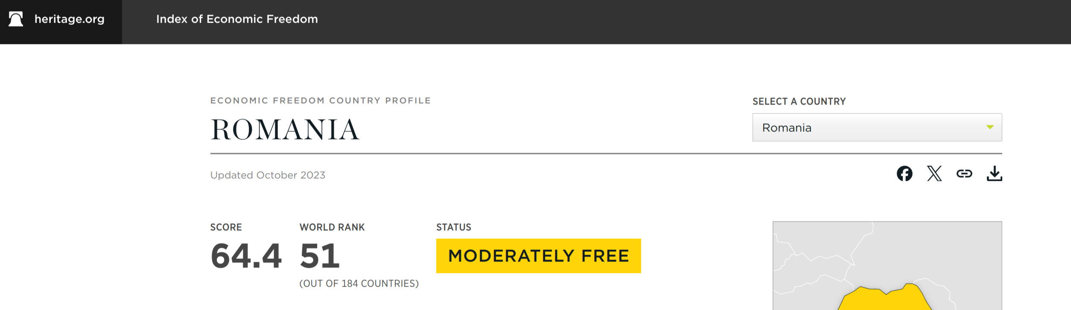Click the Updated October 2023 text

click(x=268, y=175)
